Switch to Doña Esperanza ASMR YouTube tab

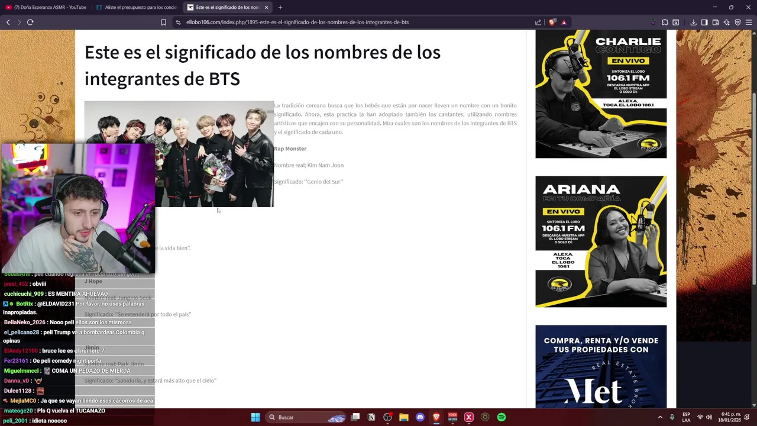(46, 7)
